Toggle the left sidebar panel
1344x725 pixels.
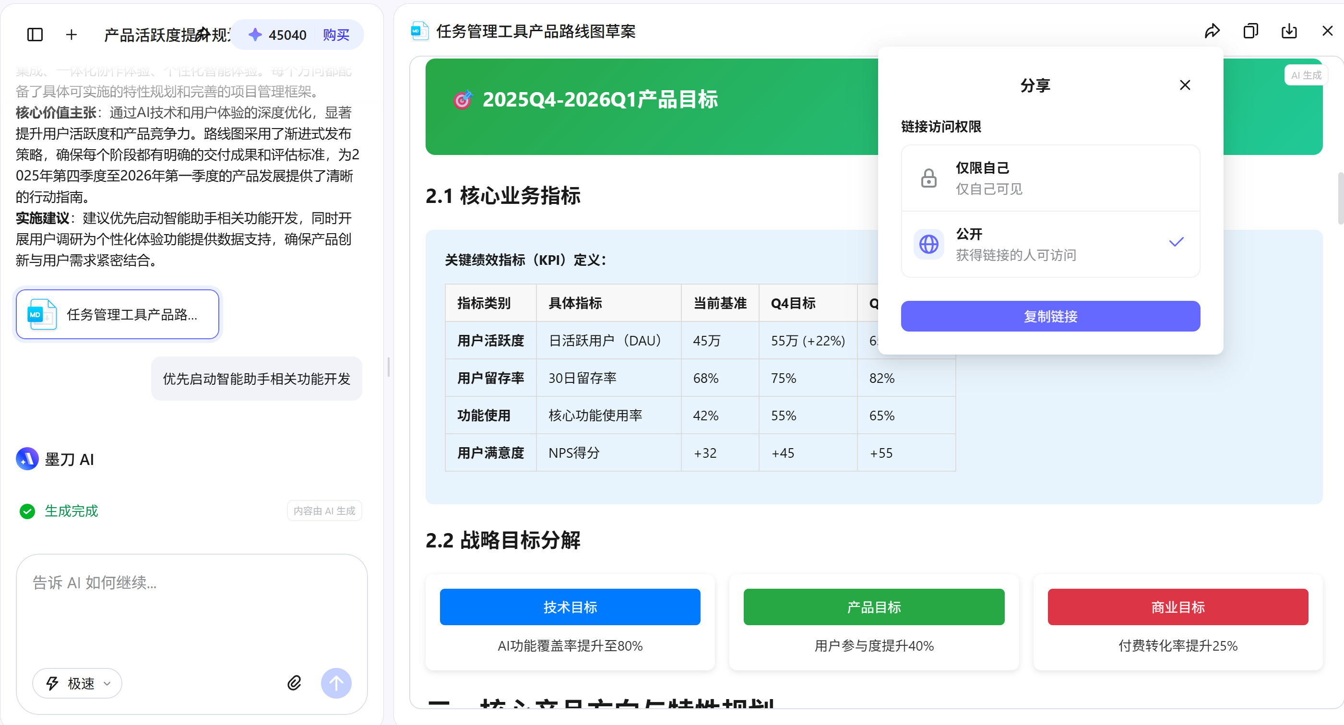tap(34, 35)
